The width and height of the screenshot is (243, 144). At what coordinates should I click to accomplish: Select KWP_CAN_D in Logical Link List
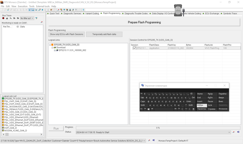coord(10,128)
